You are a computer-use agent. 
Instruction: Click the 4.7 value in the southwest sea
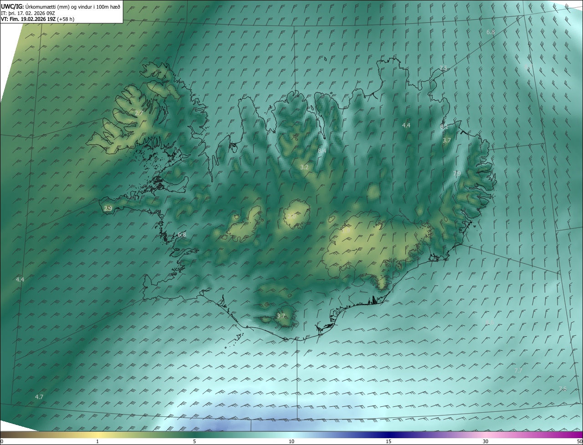(x=39, y=397)
